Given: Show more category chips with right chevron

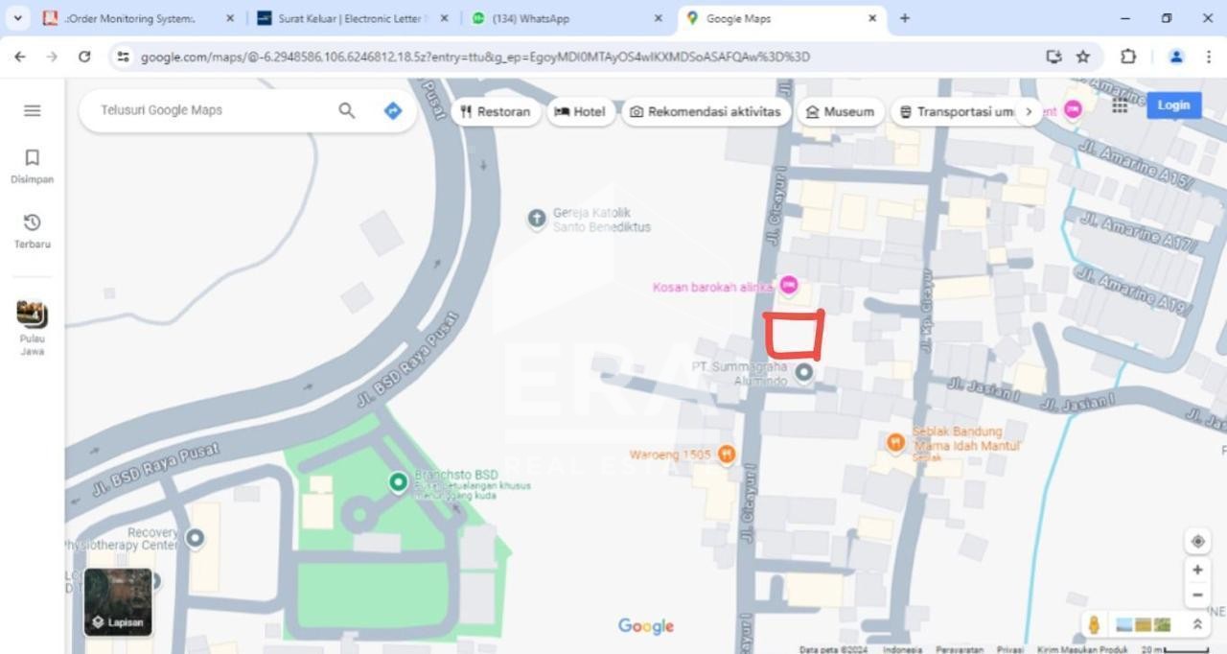Looking at the screenshot, I should (1029, 111).
